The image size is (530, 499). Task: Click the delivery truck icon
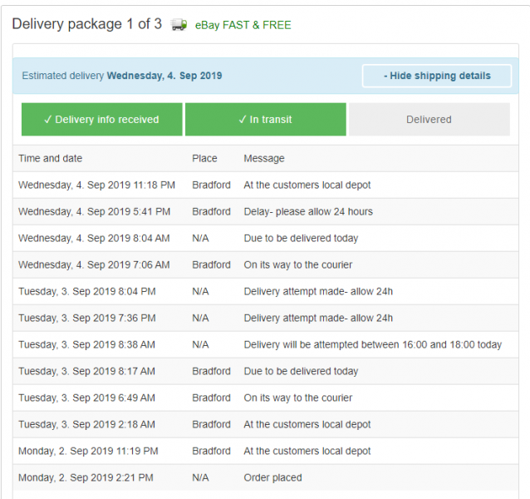pos(179,25)
